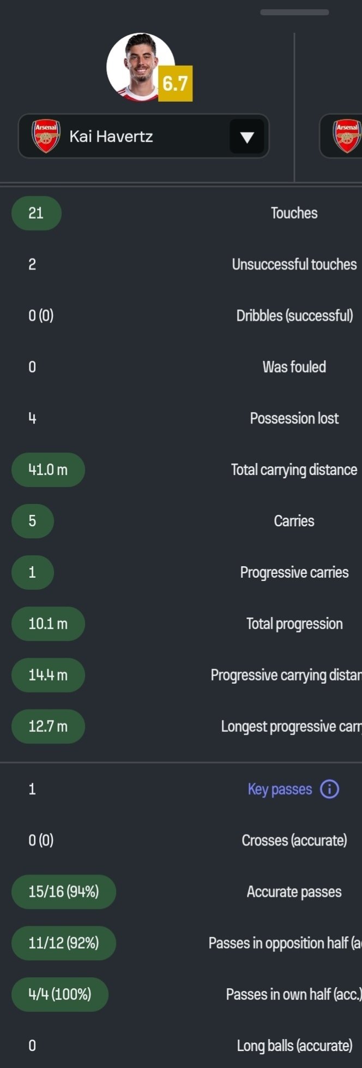Tap the 12.7 m longest carry pill
Screen dimensions: 362x1068
[x=48, y=726]
